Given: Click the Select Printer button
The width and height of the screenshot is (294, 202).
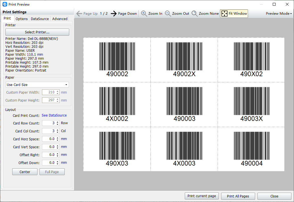Looking at the screenshot, I should (x=37, y=32).
